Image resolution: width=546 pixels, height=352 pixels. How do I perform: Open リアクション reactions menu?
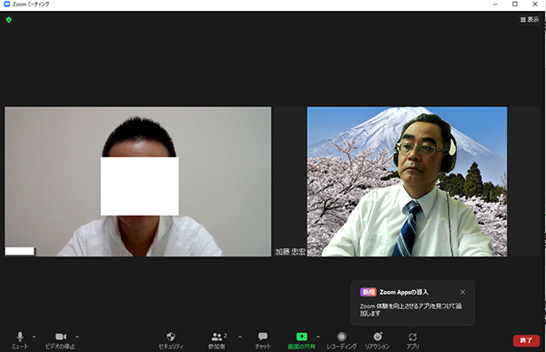(x=377, y=340)
